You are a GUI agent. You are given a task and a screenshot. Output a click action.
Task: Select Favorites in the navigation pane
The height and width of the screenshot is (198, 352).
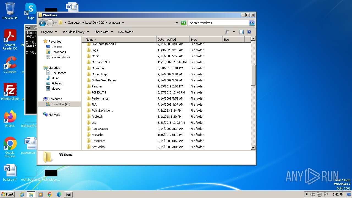55,42
